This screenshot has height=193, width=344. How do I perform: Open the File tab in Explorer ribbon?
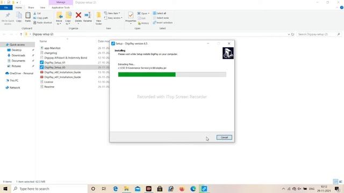6,8
